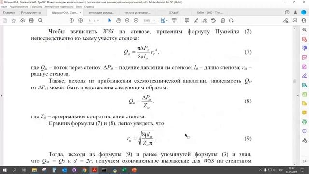This screenshot has height=174, width=309.
Task: Open the Электронное подписание menu
Action: coord(59,7)
